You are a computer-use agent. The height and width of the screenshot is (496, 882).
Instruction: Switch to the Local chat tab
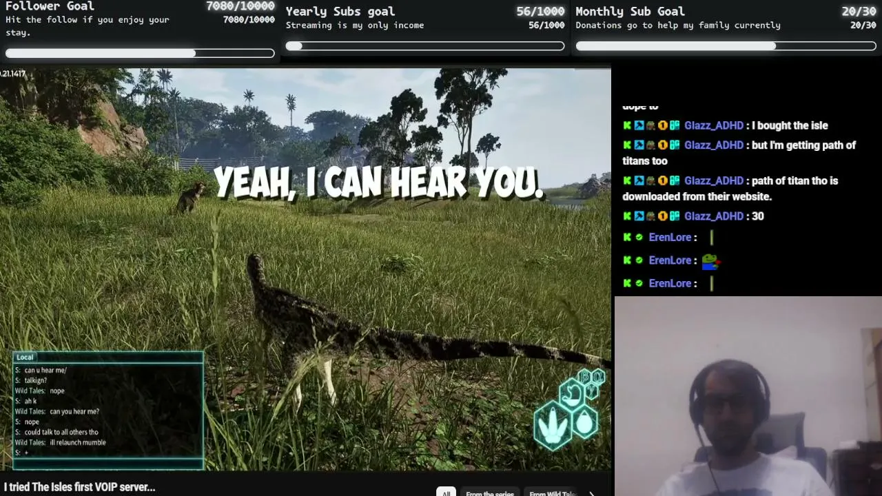coord(25,357)
